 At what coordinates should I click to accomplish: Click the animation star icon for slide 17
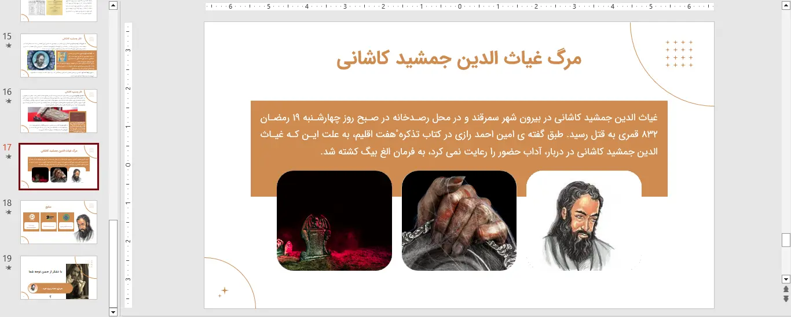[8, 156]
